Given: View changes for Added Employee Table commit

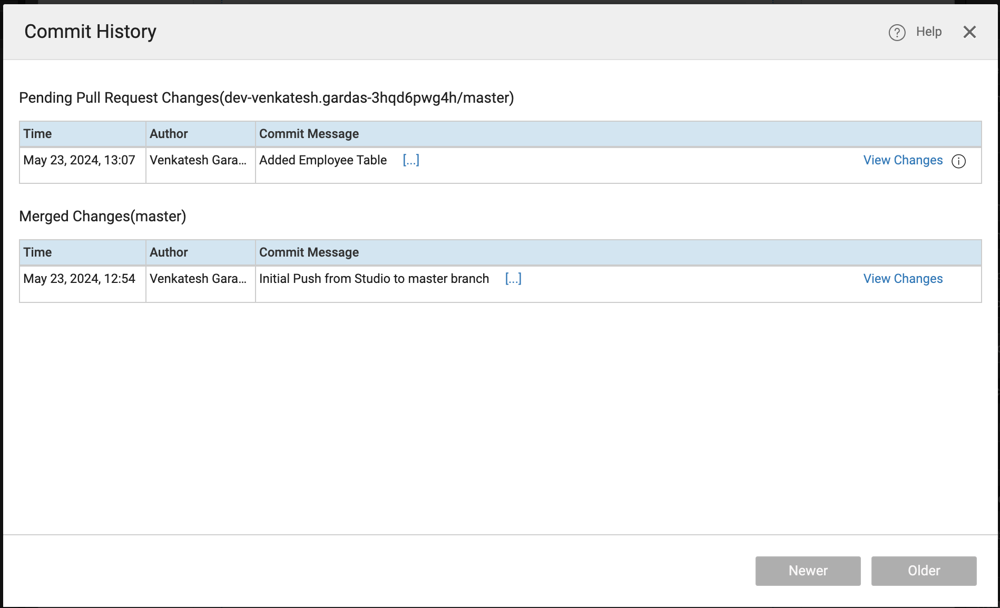Looking at the screenshot, I should tap(903, 160).
